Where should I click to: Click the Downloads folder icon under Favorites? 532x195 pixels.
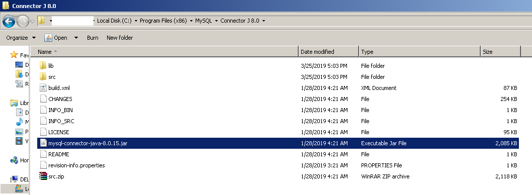(x=19, y=74)
